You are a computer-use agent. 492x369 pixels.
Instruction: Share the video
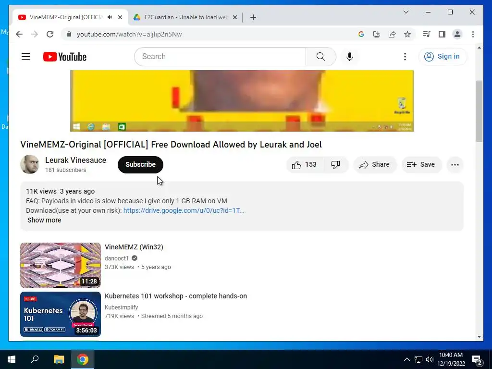pos(375,164)
